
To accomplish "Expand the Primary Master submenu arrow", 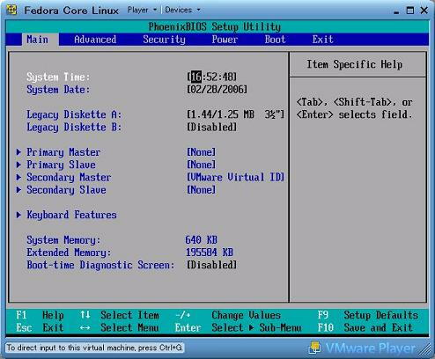I will [18, 152].
